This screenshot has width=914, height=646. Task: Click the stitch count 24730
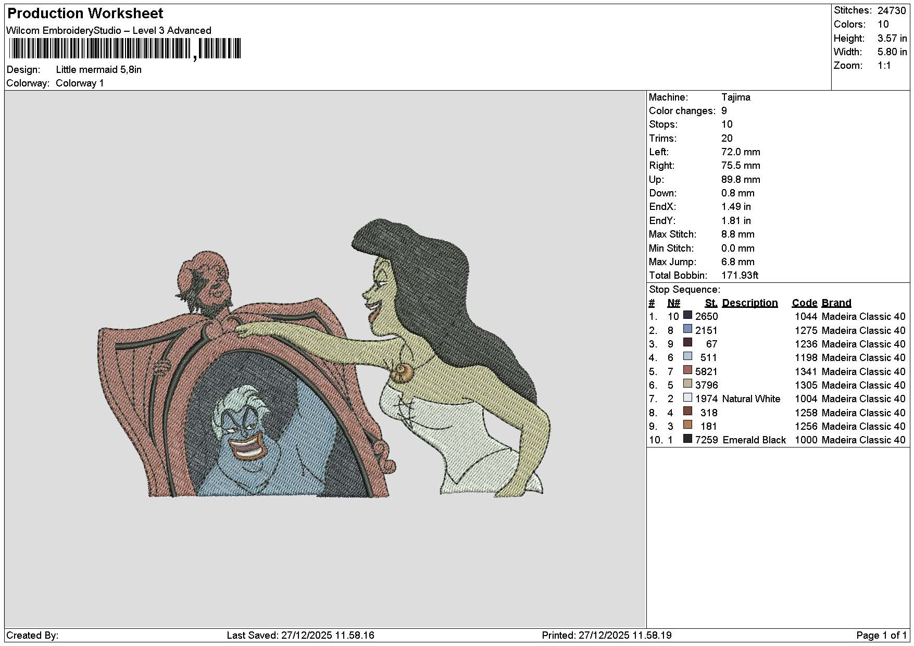pyautogui.click(x=892, y=10)
